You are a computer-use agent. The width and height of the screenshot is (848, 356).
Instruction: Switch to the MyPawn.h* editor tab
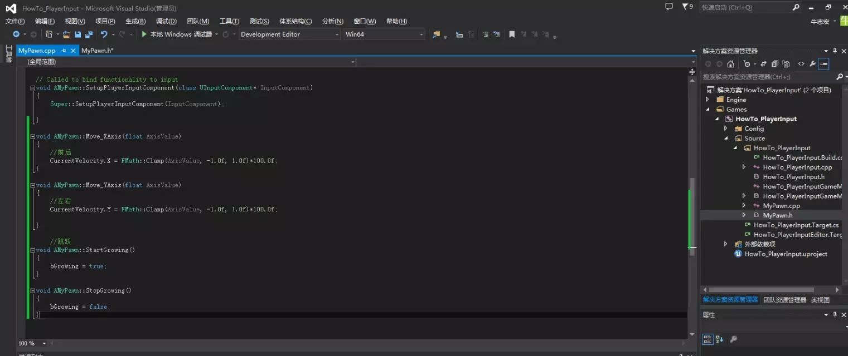97,51
